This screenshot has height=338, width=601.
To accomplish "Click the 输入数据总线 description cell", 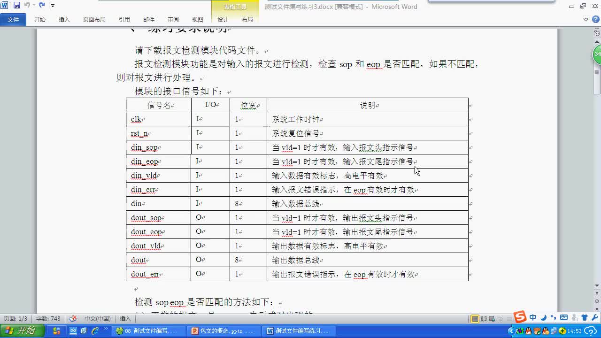I will click(x=368, y=204).
